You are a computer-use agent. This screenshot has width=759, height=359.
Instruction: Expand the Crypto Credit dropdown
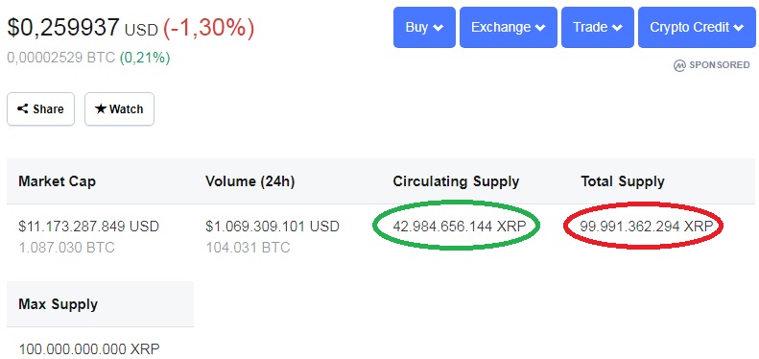click(x=697, y=27)
